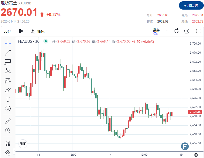Expand the dropdown arrow beside 保存
This screenshot has height=158, width=204.
pos(167,31)
